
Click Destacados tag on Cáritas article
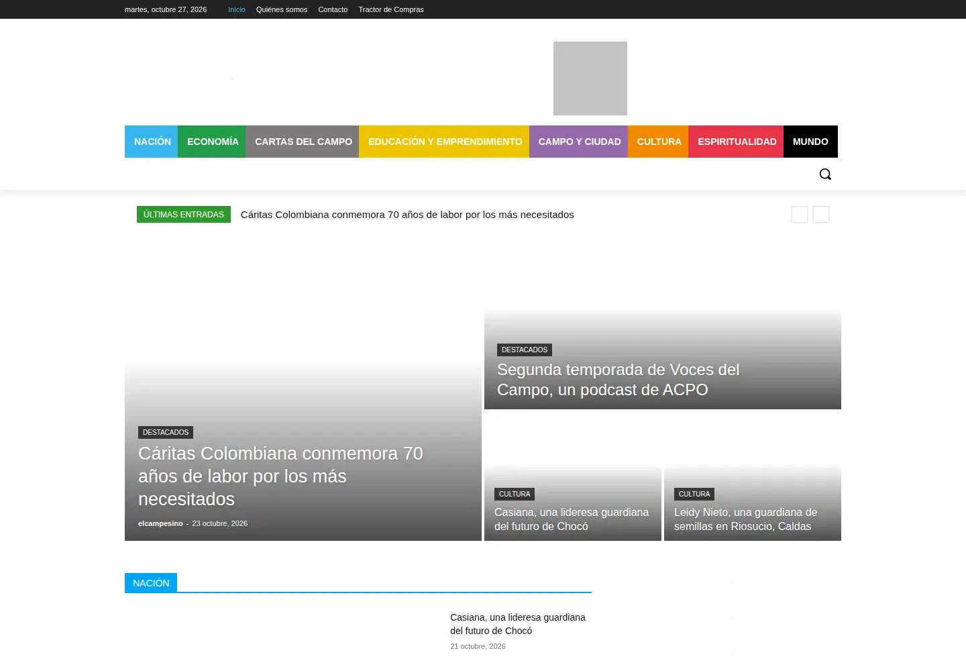(x=166, y=433)
